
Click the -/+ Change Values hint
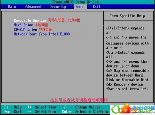pyautogui.click(x=81, y=107)
